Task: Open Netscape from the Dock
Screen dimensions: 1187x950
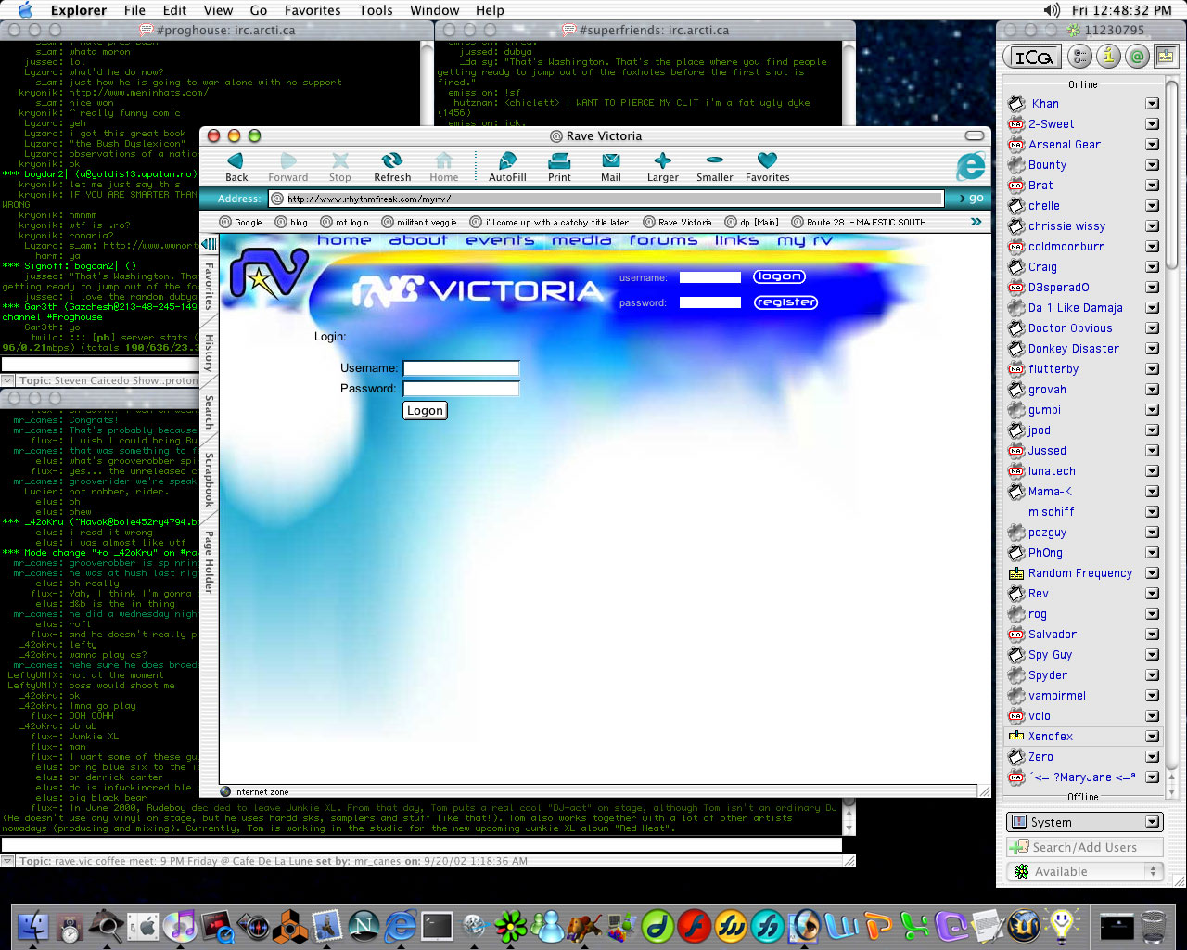Action: [x=364, y=925]
